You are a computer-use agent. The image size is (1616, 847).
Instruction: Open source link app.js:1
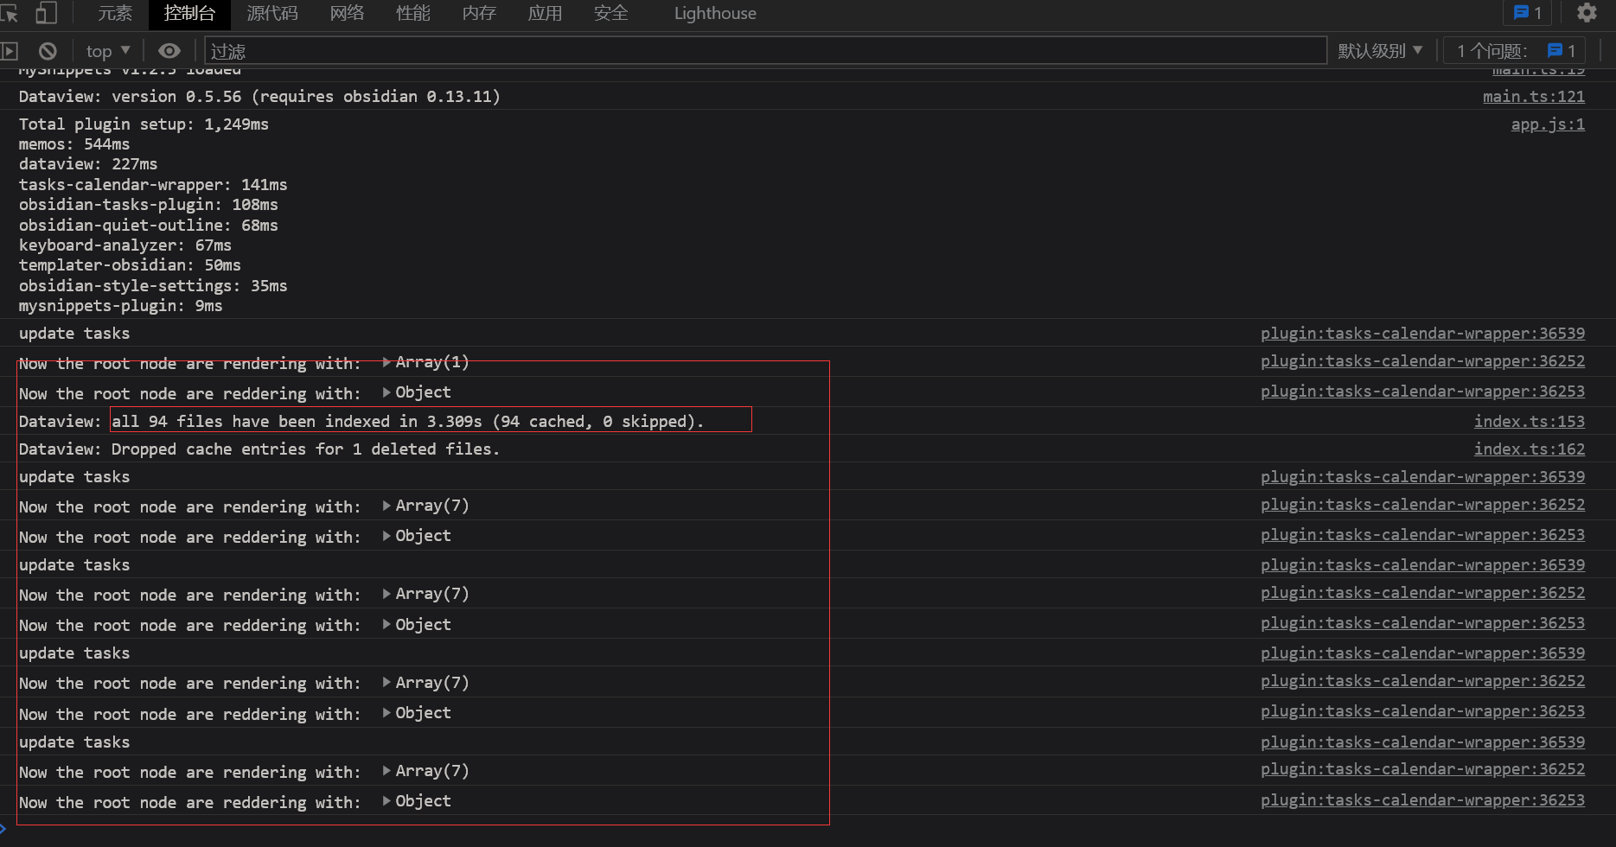(x=1548, y=124)
